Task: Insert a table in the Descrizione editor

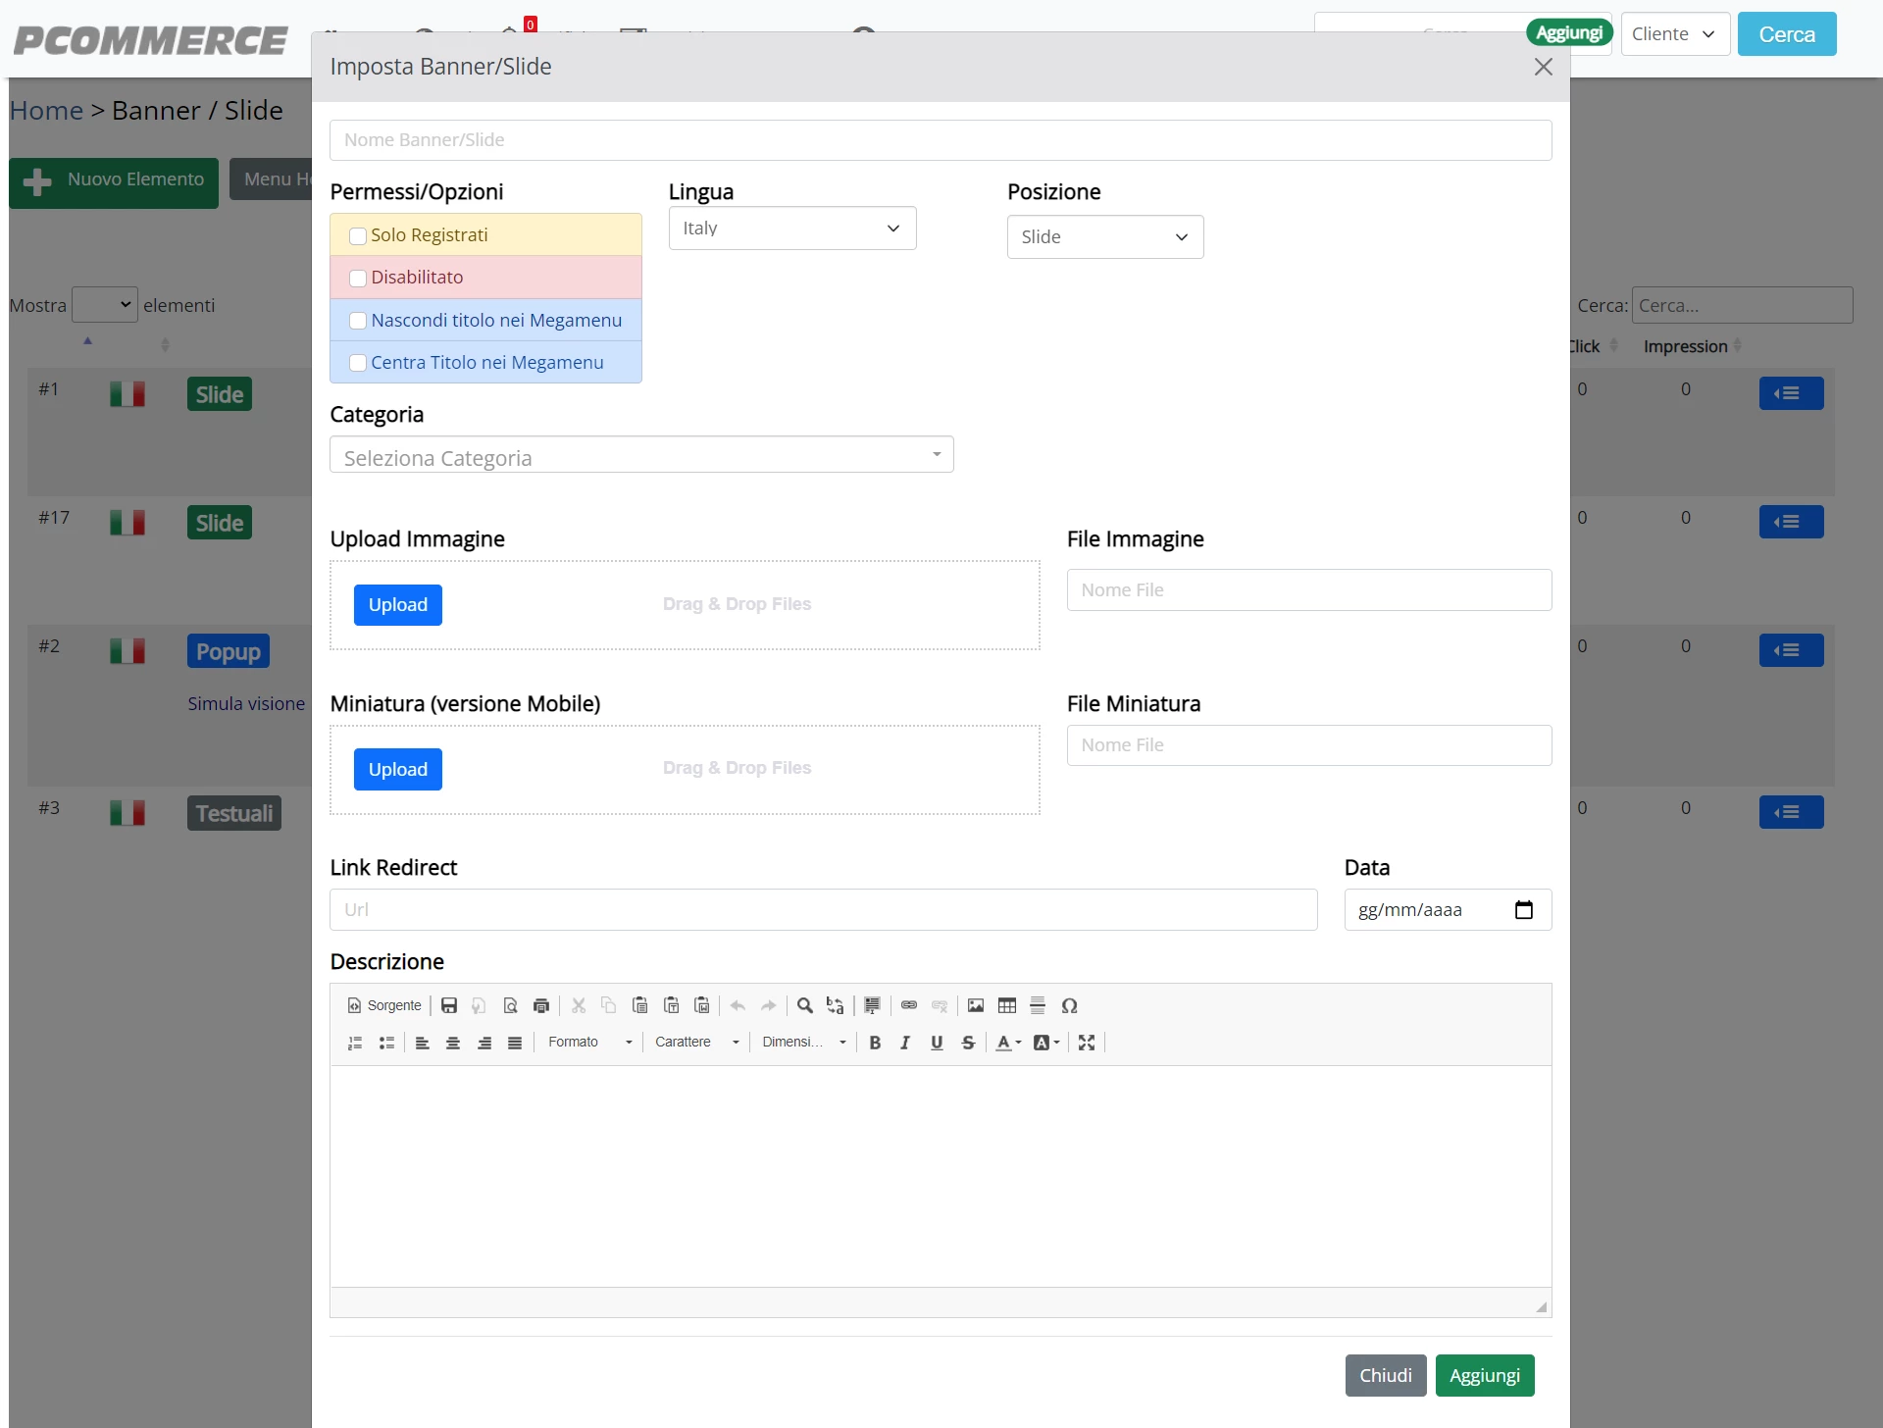Action: click(1007, 1005)
